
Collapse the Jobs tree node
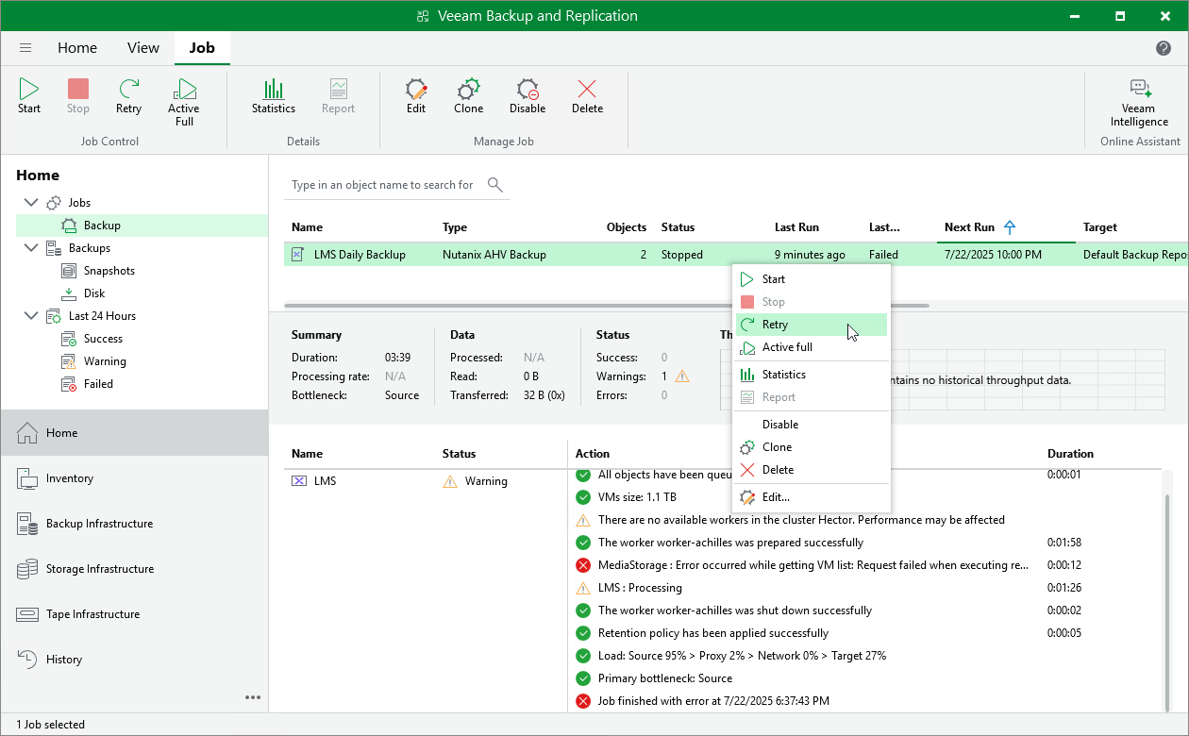(30, 203)
